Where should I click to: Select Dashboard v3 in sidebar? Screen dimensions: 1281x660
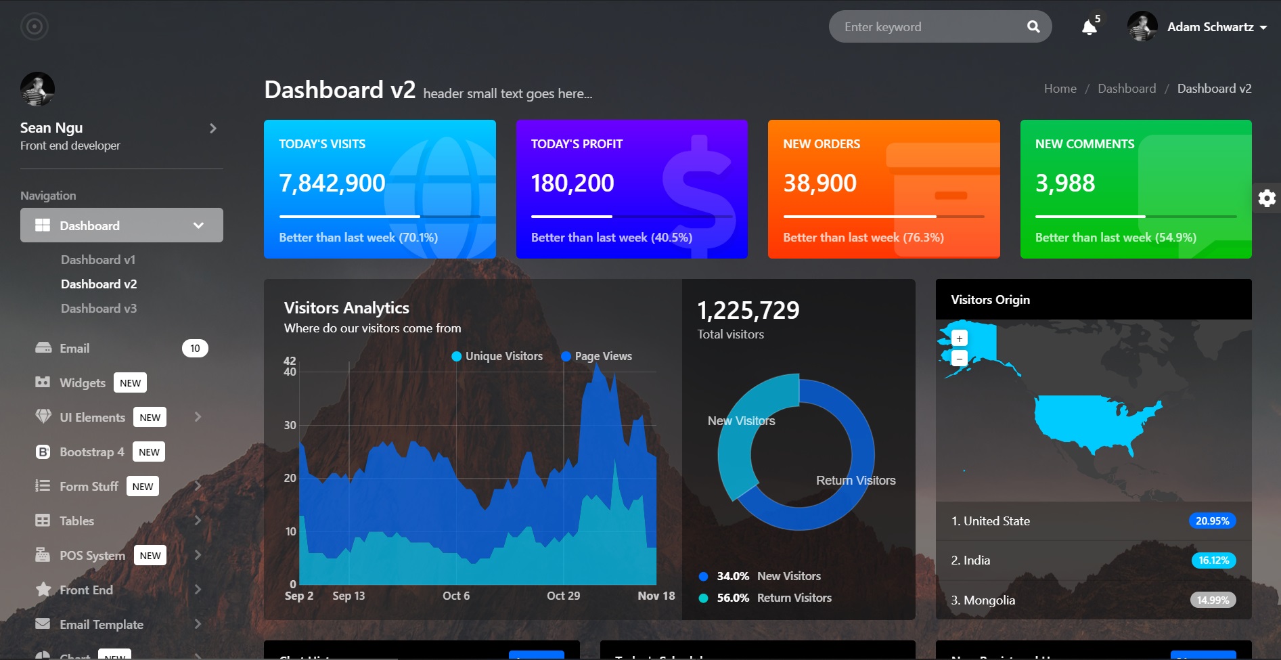pyautogui.click(x=99, y=309)
